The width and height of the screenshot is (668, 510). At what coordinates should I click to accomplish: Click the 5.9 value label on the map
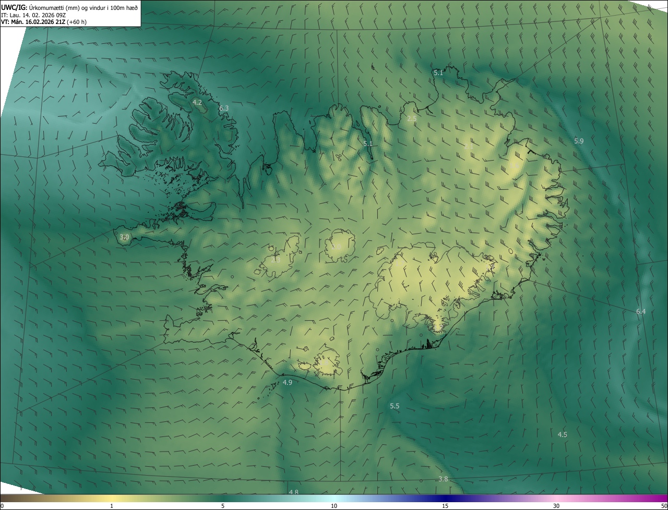pyautogui.click(x=579, y=141)
